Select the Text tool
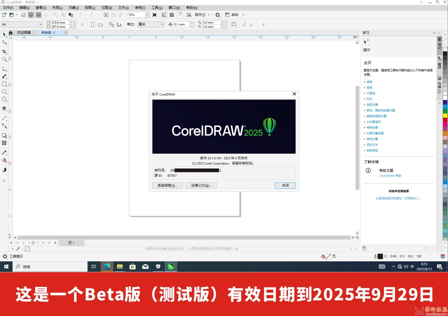 pos(4,109)
